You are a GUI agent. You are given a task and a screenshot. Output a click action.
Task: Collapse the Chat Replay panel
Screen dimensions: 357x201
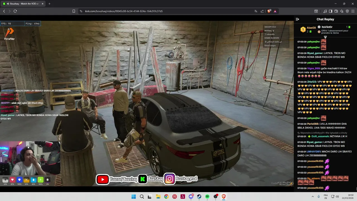coord(297,19)
